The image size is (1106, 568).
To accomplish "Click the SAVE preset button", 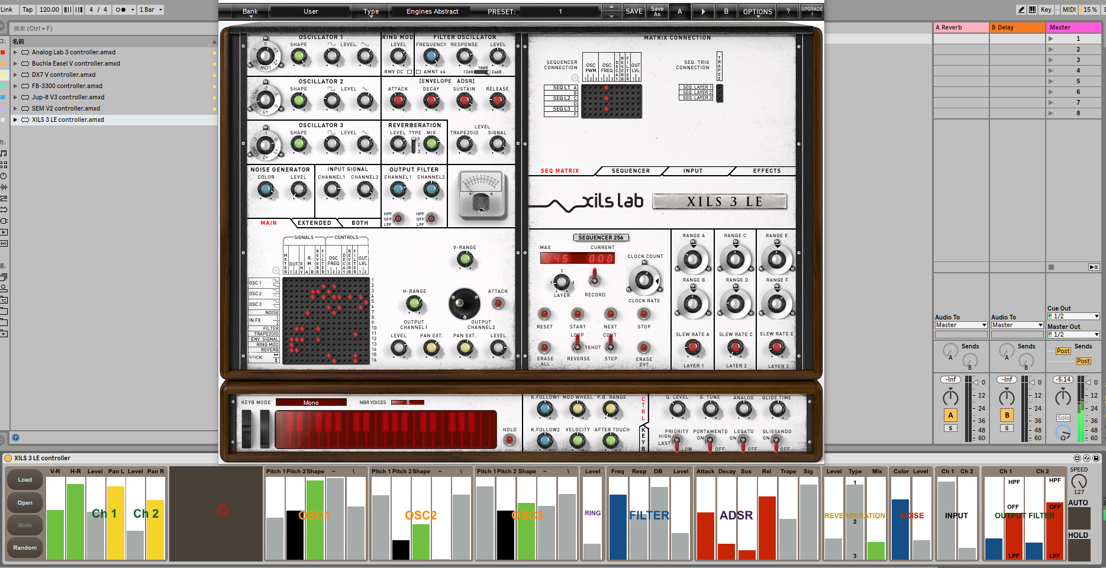I will (634, 11).
